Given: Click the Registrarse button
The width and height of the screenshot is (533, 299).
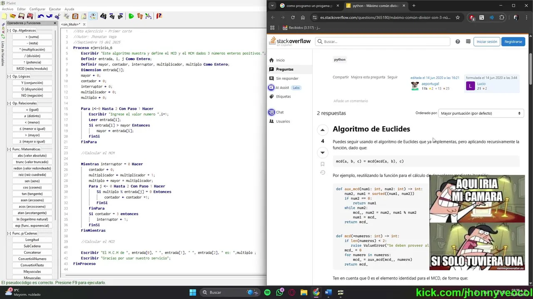Looking at the screenshot, I should 513,42.
